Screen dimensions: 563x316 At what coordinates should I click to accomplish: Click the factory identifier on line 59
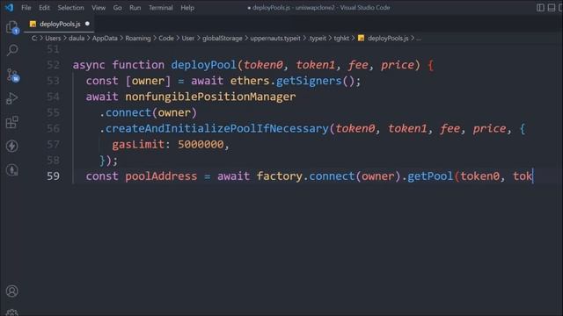[280, 176]
